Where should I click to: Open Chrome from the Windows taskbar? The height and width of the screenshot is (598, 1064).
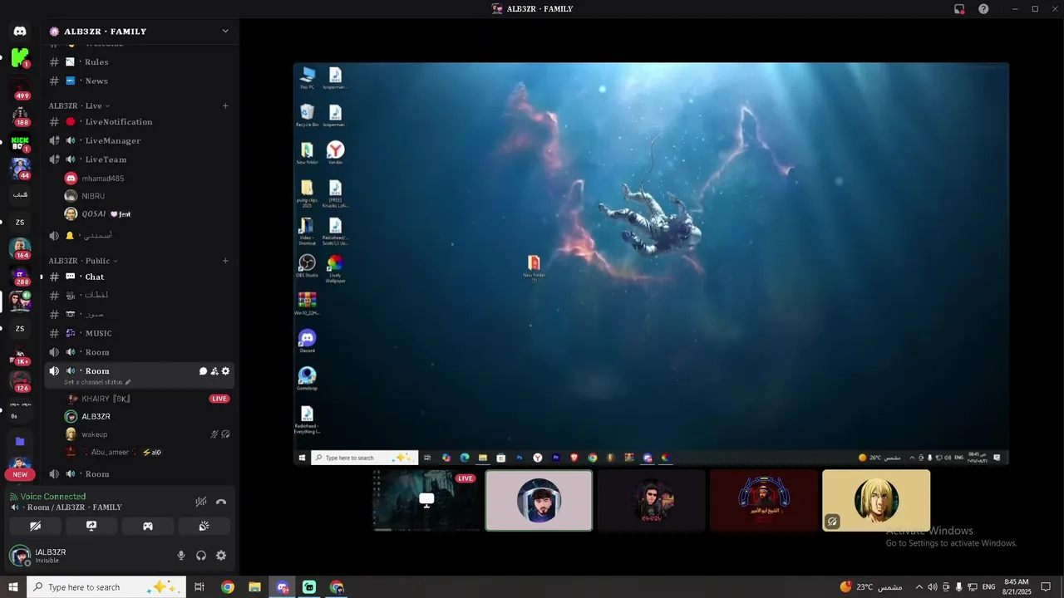tap(227, 587)
